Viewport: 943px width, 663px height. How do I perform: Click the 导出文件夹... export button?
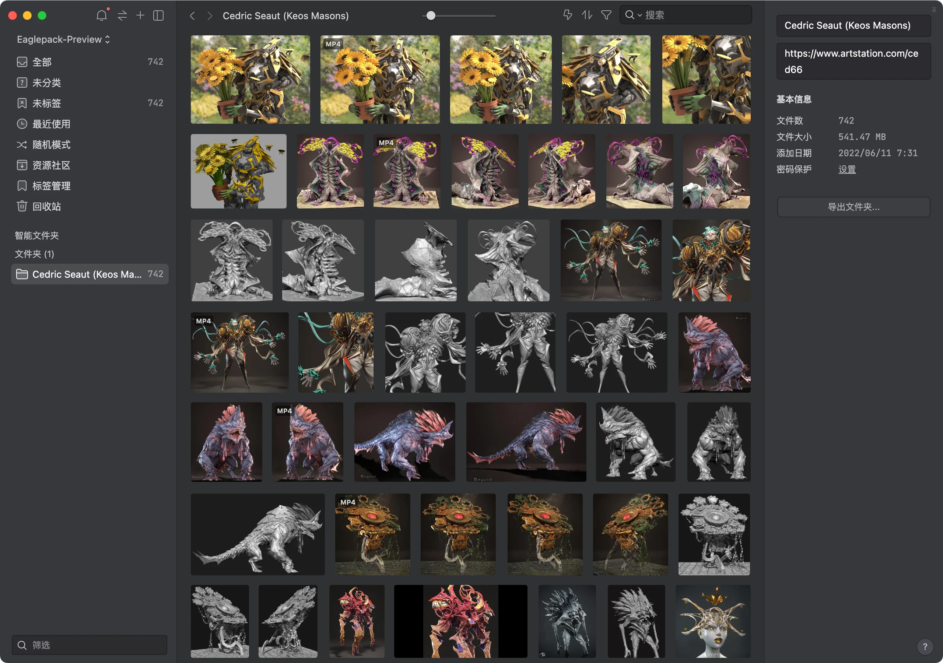(853, 207)
